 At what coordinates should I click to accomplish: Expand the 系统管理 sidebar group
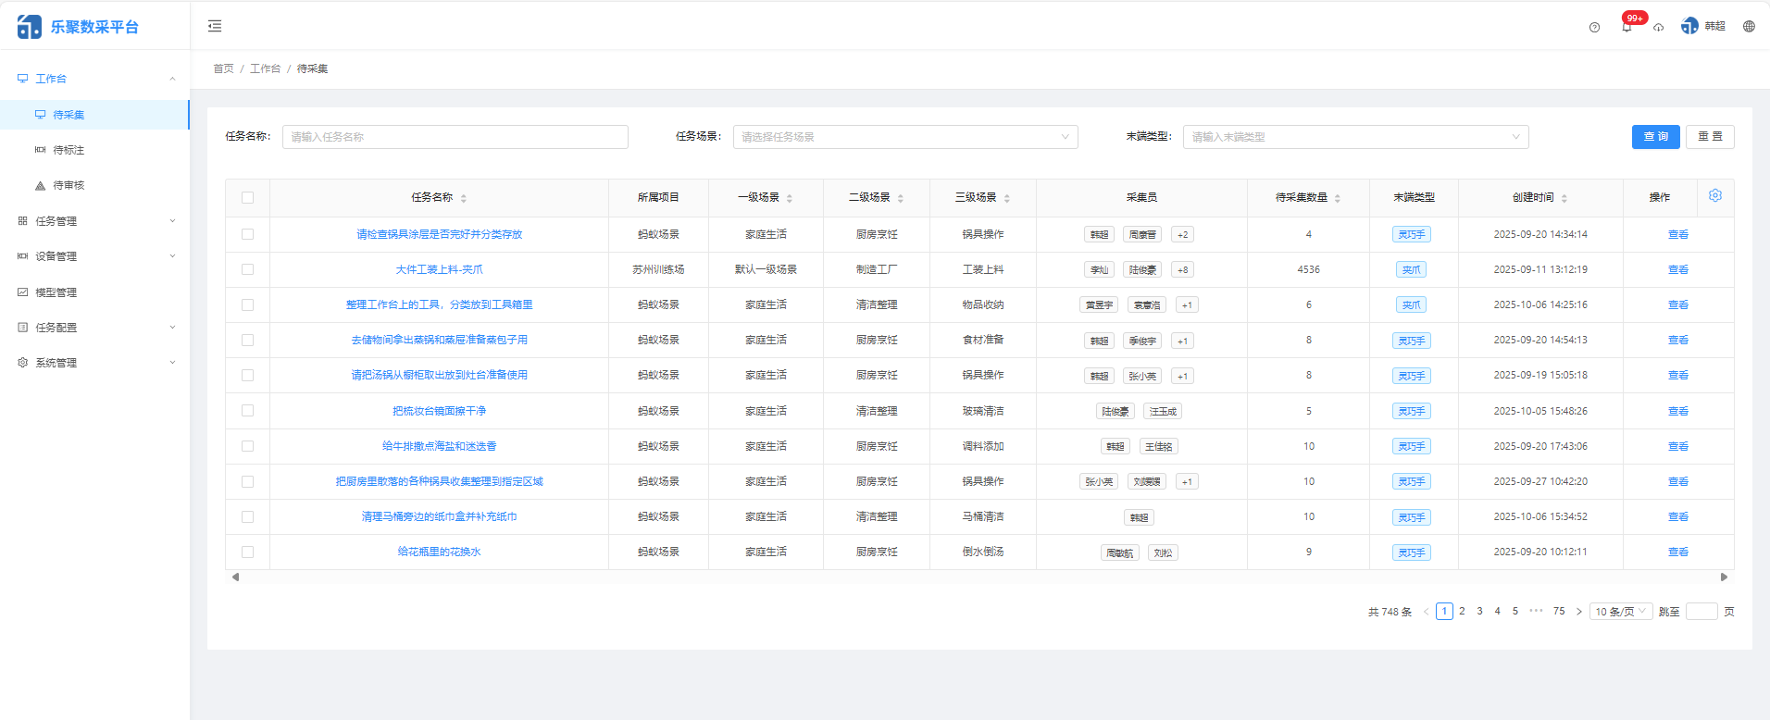pyautogui.click(x=94, y=363)
